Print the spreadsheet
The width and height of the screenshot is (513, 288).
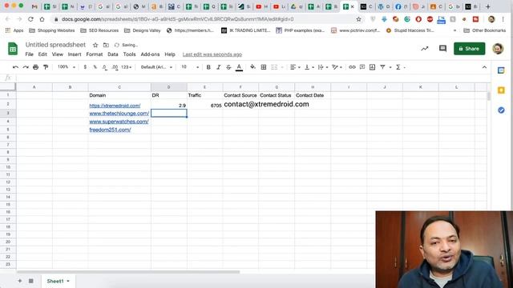pos(35,67)
